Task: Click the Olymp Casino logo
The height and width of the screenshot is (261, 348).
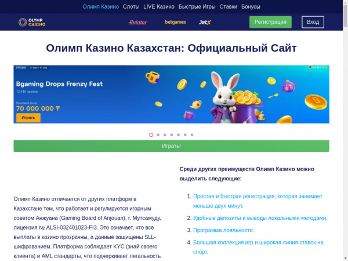Action: (x=32, y=22)
